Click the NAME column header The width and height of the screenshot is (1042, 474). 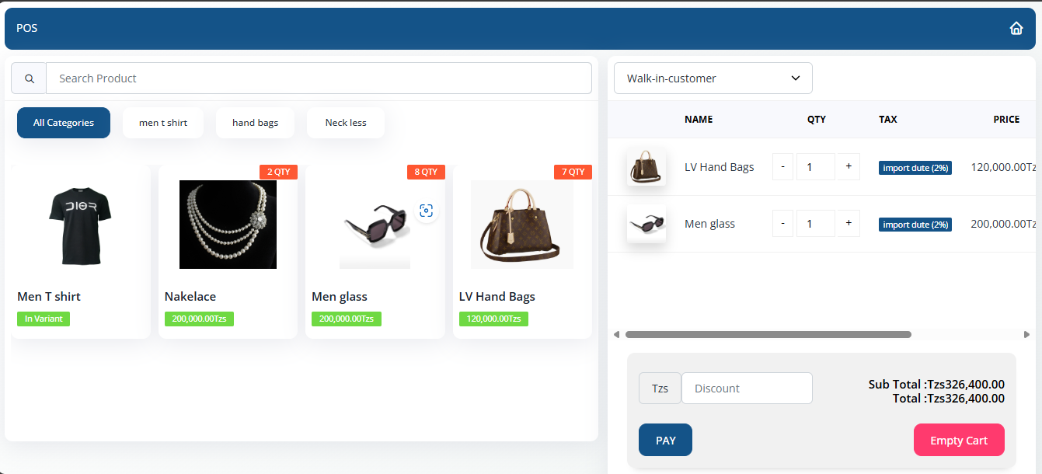pyautogui.click(x=699, y=120)
